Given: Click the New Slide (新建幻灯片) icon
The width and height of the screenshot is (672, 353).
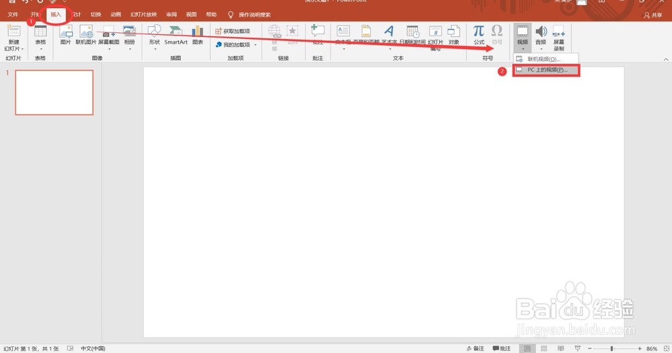Looking at the screenshot, I should click(x=13, y=32).
